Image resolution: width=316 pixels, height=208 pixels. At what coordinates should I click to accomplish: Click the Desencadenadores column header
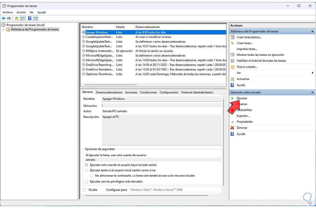point(180,27)
